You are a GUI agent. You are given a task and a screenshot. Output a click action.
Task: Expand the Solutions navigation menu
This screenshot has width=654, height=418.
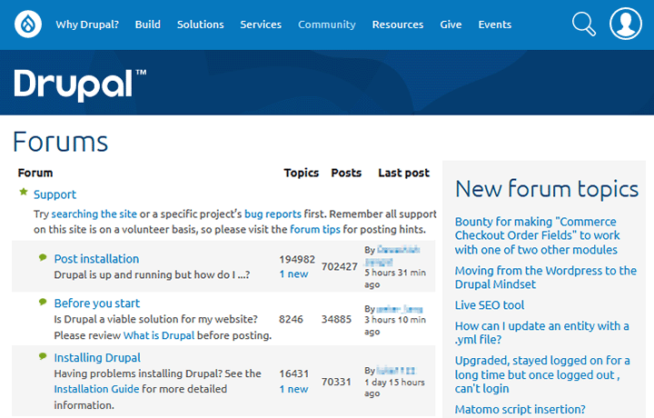[x=200, y=25]
